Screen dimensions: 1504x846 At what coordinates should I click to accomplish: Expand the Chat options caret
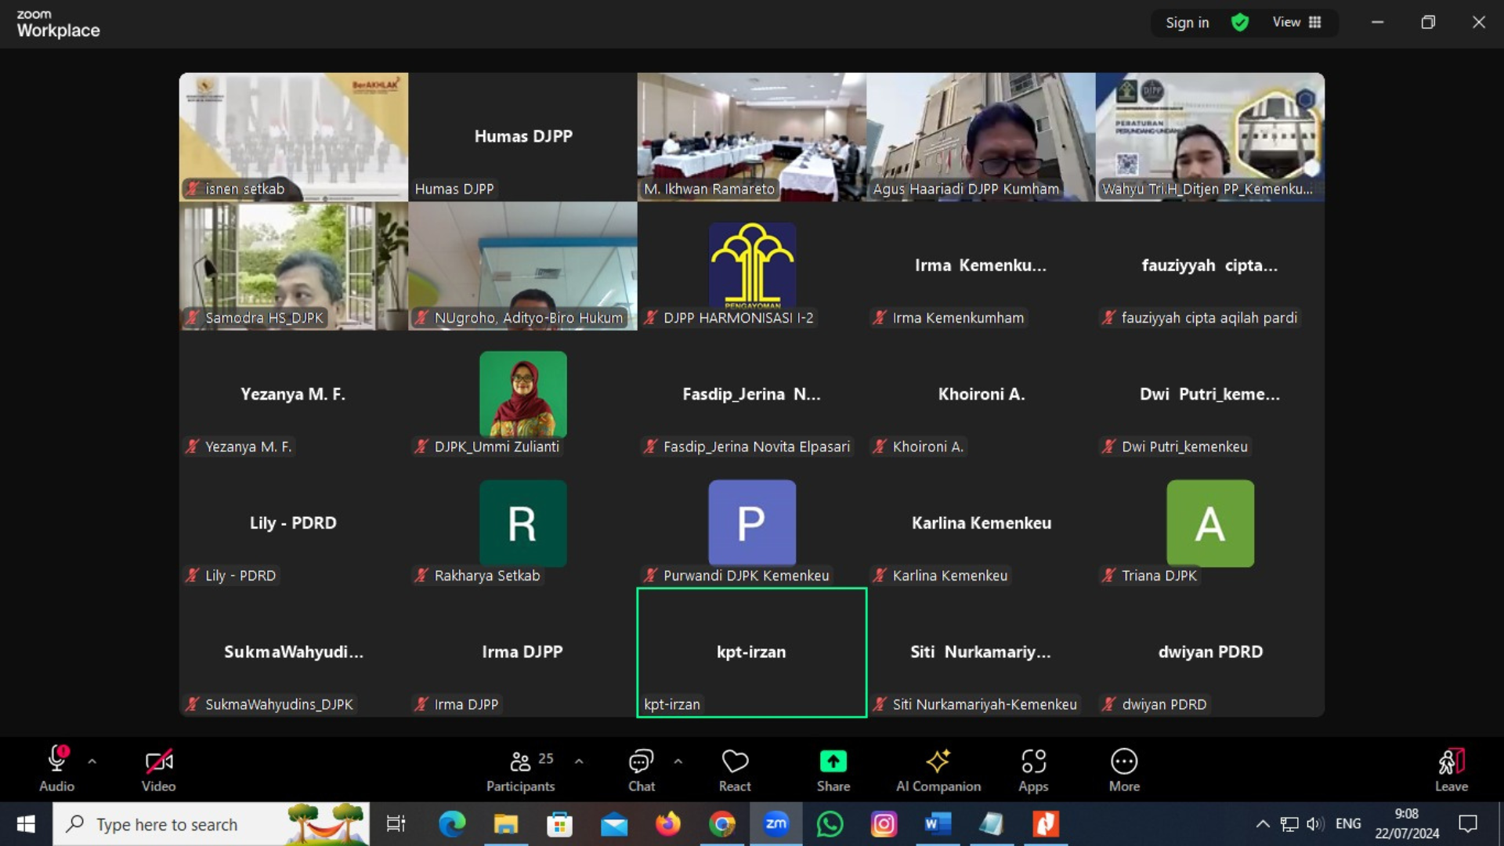[678, 761]
